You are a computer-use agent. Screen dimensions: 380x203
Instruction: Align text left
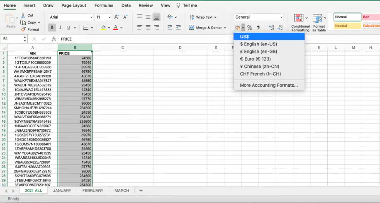[x=139, y=27]
